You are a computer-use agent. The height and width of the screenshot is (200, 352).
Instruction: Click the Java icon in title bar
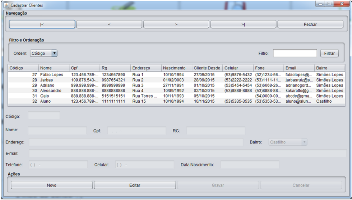click(x=6, y=5)
